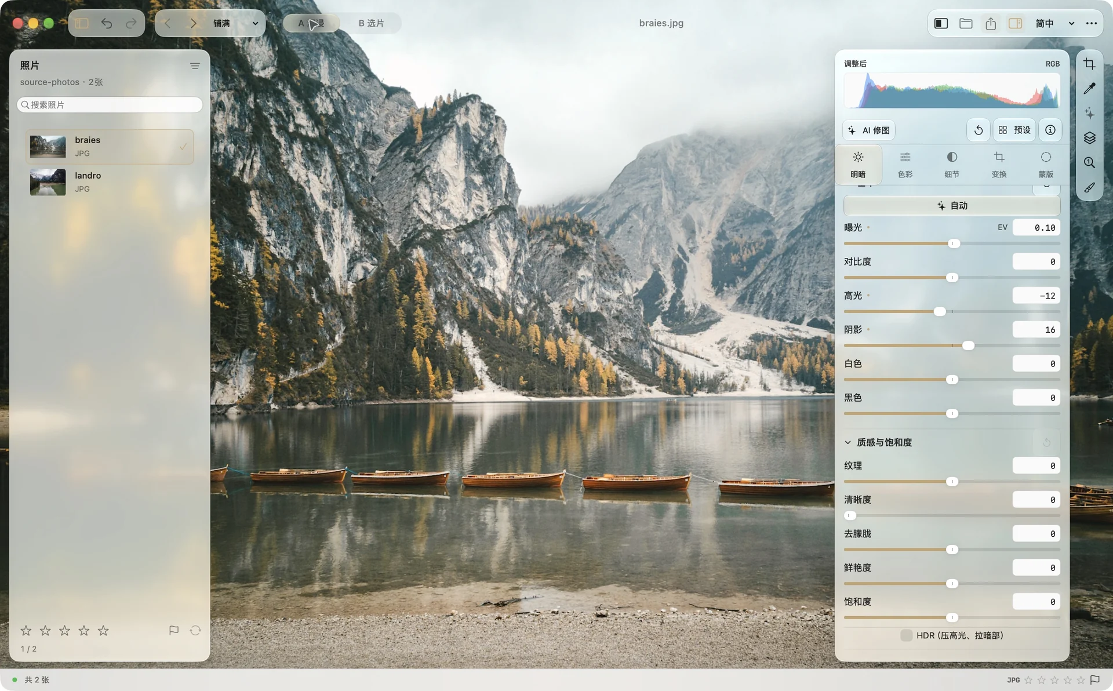Open the layers stack tool
This screenshot has height=691, width=1113.
click(x=1089, y=138)
